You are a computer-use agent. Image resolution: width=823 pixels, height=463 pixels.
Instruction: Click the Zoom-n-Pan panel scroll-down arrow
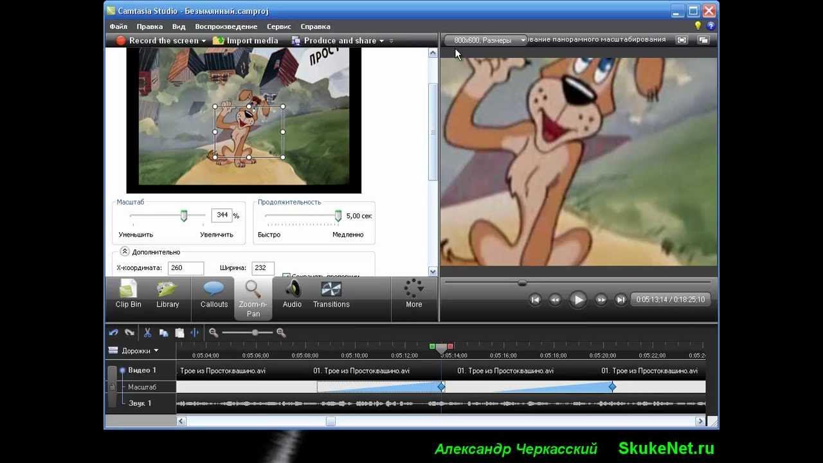point(433,271)
